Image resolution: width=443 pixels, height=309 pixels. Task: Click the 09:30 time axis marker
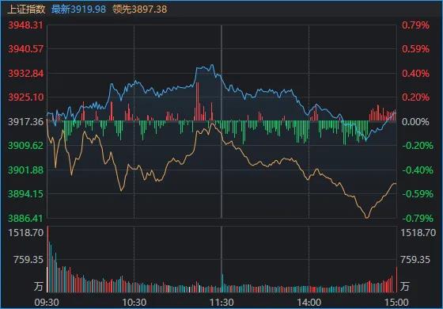click(x=47, y=303)
